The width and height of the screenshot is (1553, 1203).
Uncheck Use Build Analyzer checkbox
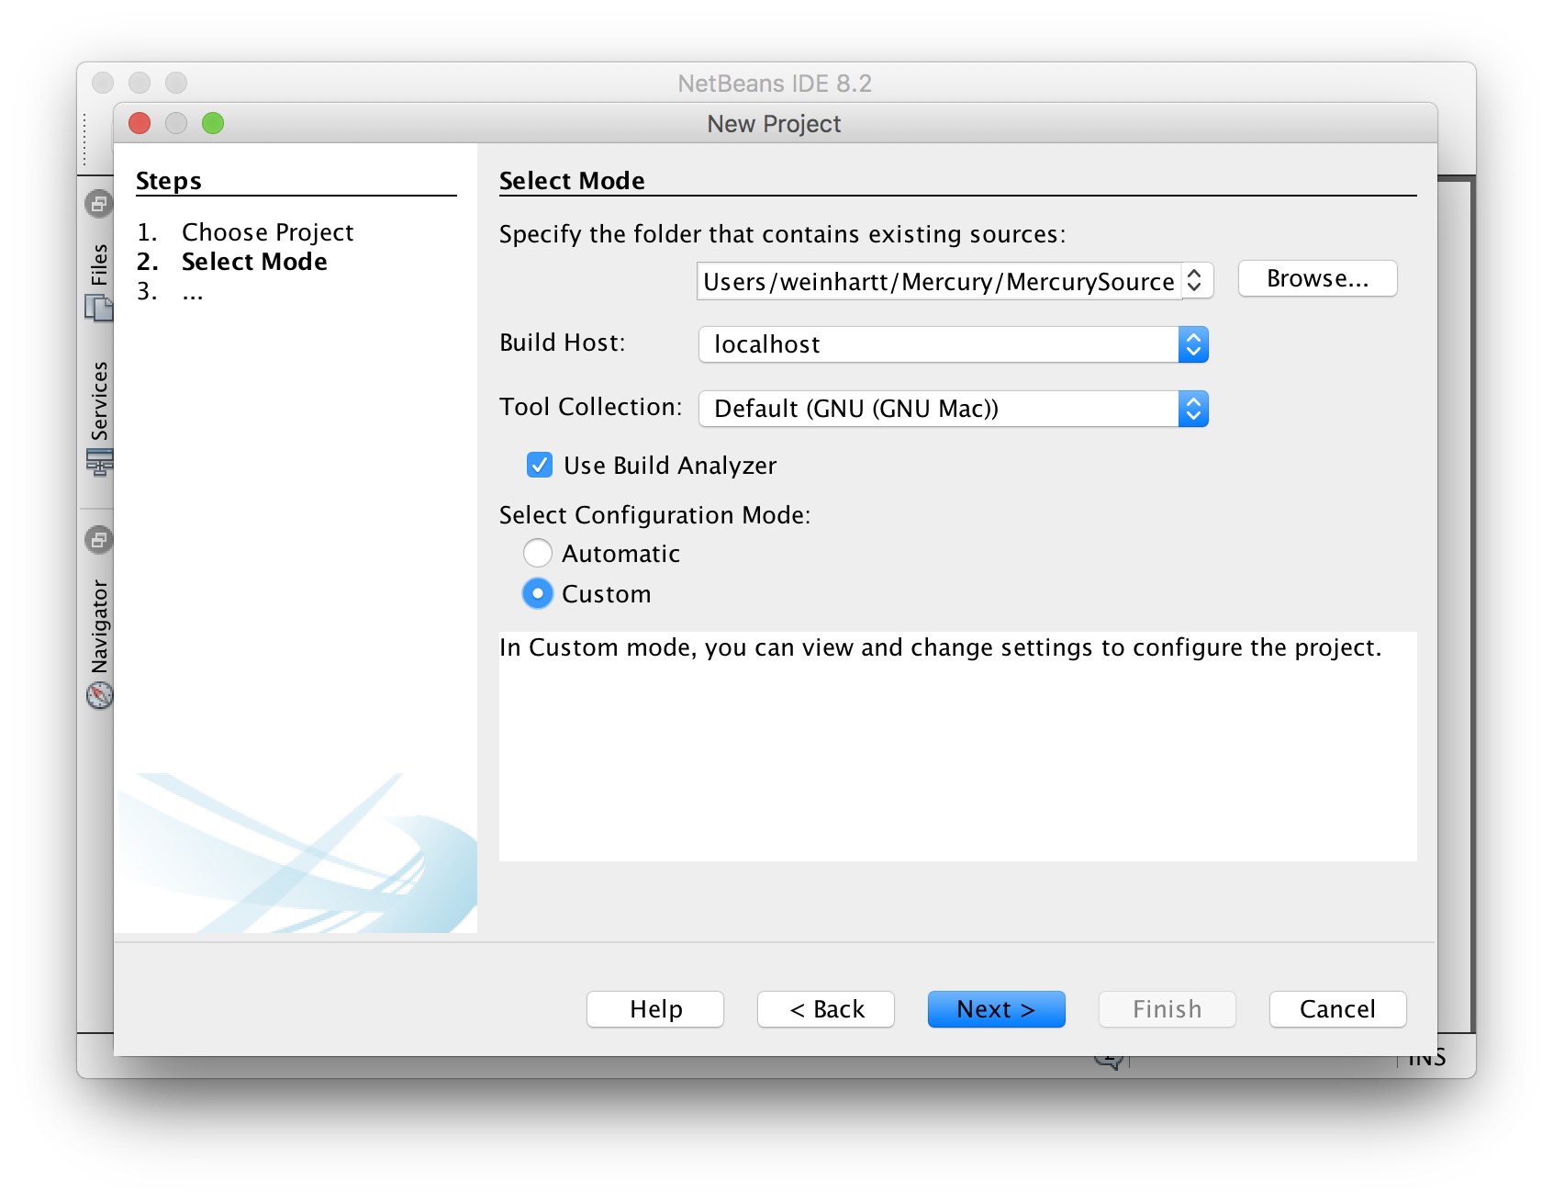(x=540, y=465)
